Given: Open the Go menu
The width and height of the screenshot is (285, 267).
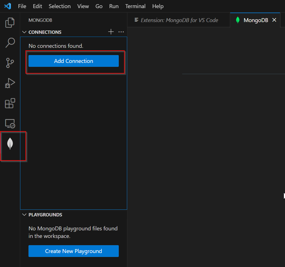Looking at the screenshot, I should [99, 6].
